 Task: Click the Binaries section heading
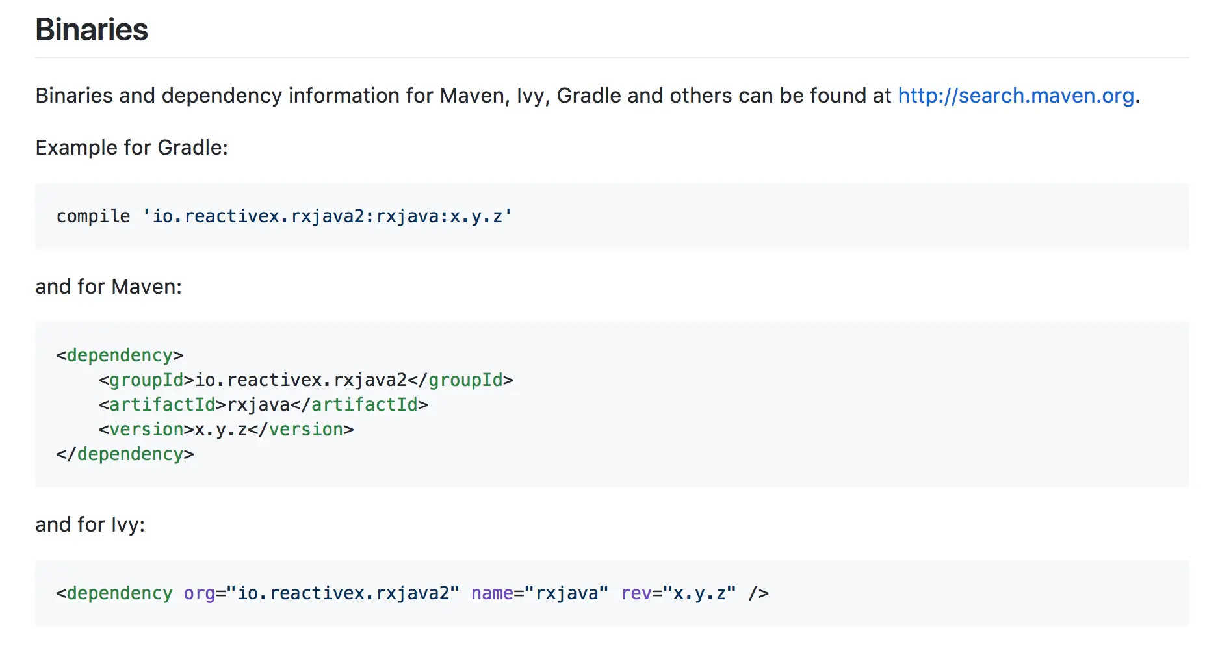tap(92, 30)
